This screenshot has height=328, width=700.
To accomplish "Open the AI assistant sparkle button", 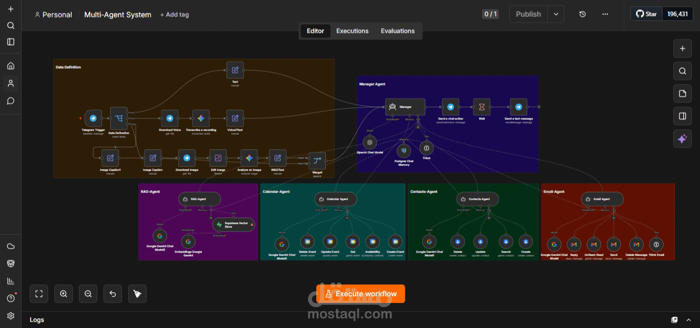I will [682, 139].
